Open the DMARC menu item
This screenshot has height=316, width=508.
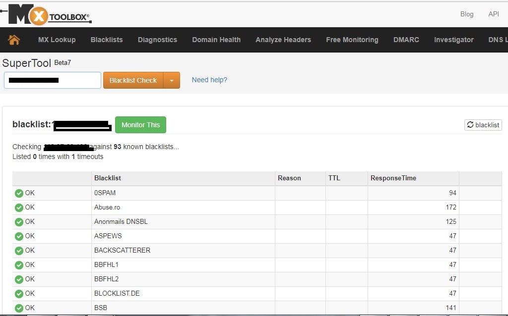click(x=406, y=40)
